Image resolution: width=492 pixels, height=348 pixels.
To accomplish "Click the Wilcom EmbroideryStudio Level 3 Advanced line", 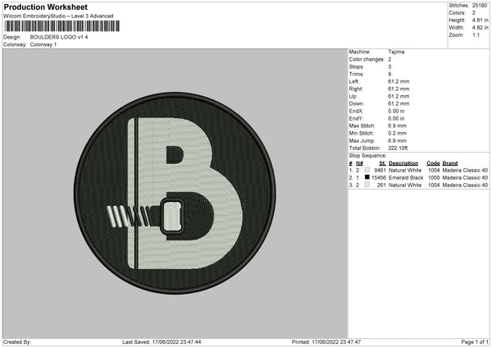I will 58,16.
